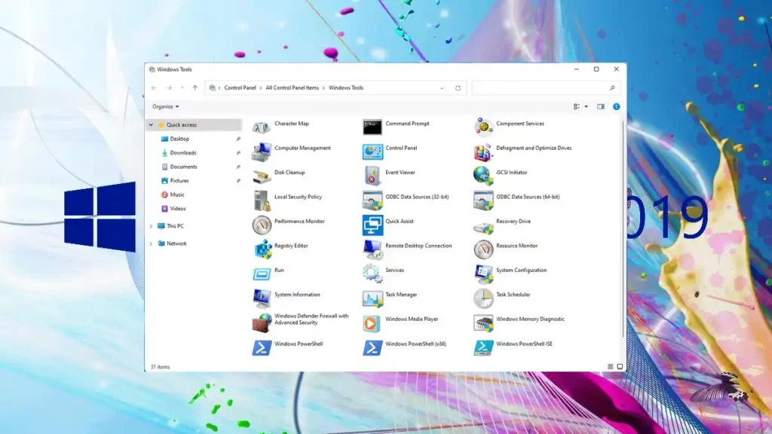Open System Information icon
772x434 pixels.
tap(262, 298)
